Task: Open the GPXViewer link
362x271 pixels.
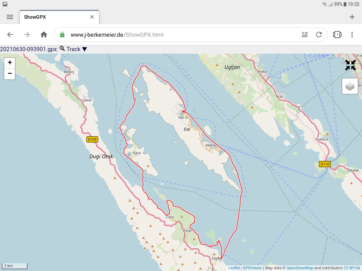Action: click(252, 267)
